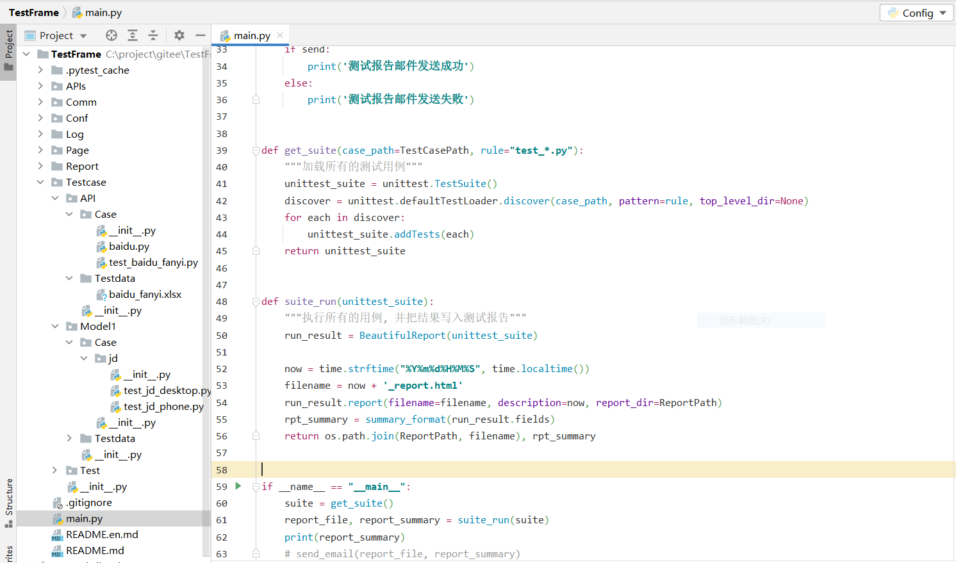Select the Case folder under API
Image resolution: width=956 pixels, height=563 pixels.
tap(106, 214)
